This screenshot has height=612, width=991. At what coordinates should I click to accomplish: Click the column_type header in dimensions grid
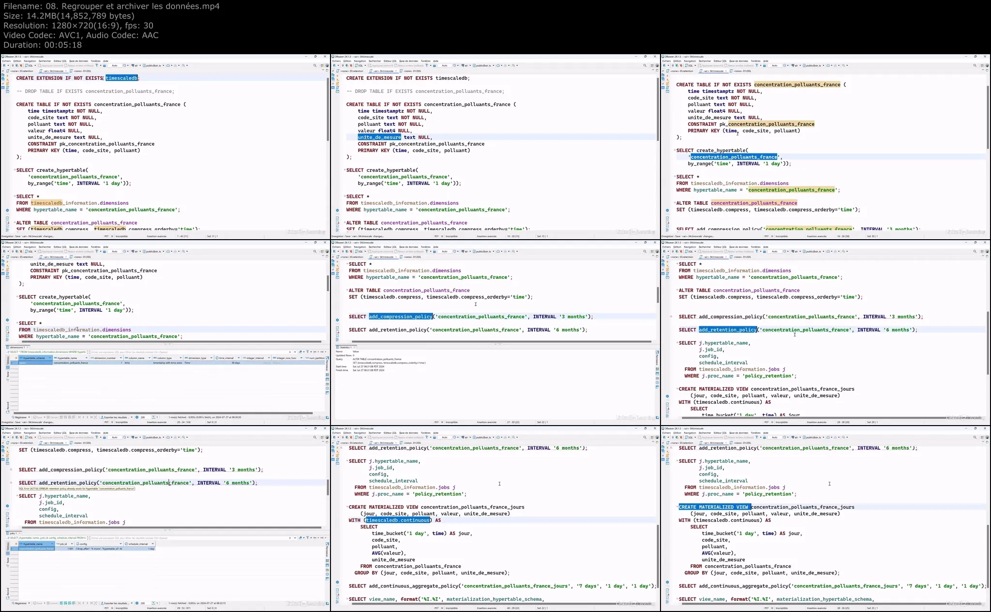pos(165,358)
